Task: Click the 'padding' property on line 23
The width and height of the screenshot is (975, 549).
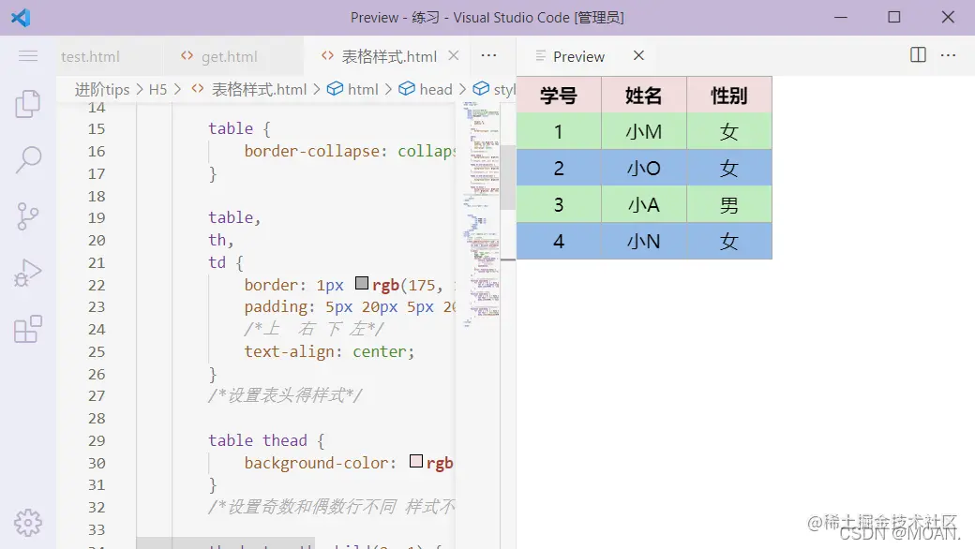Action: coord(271,306)
